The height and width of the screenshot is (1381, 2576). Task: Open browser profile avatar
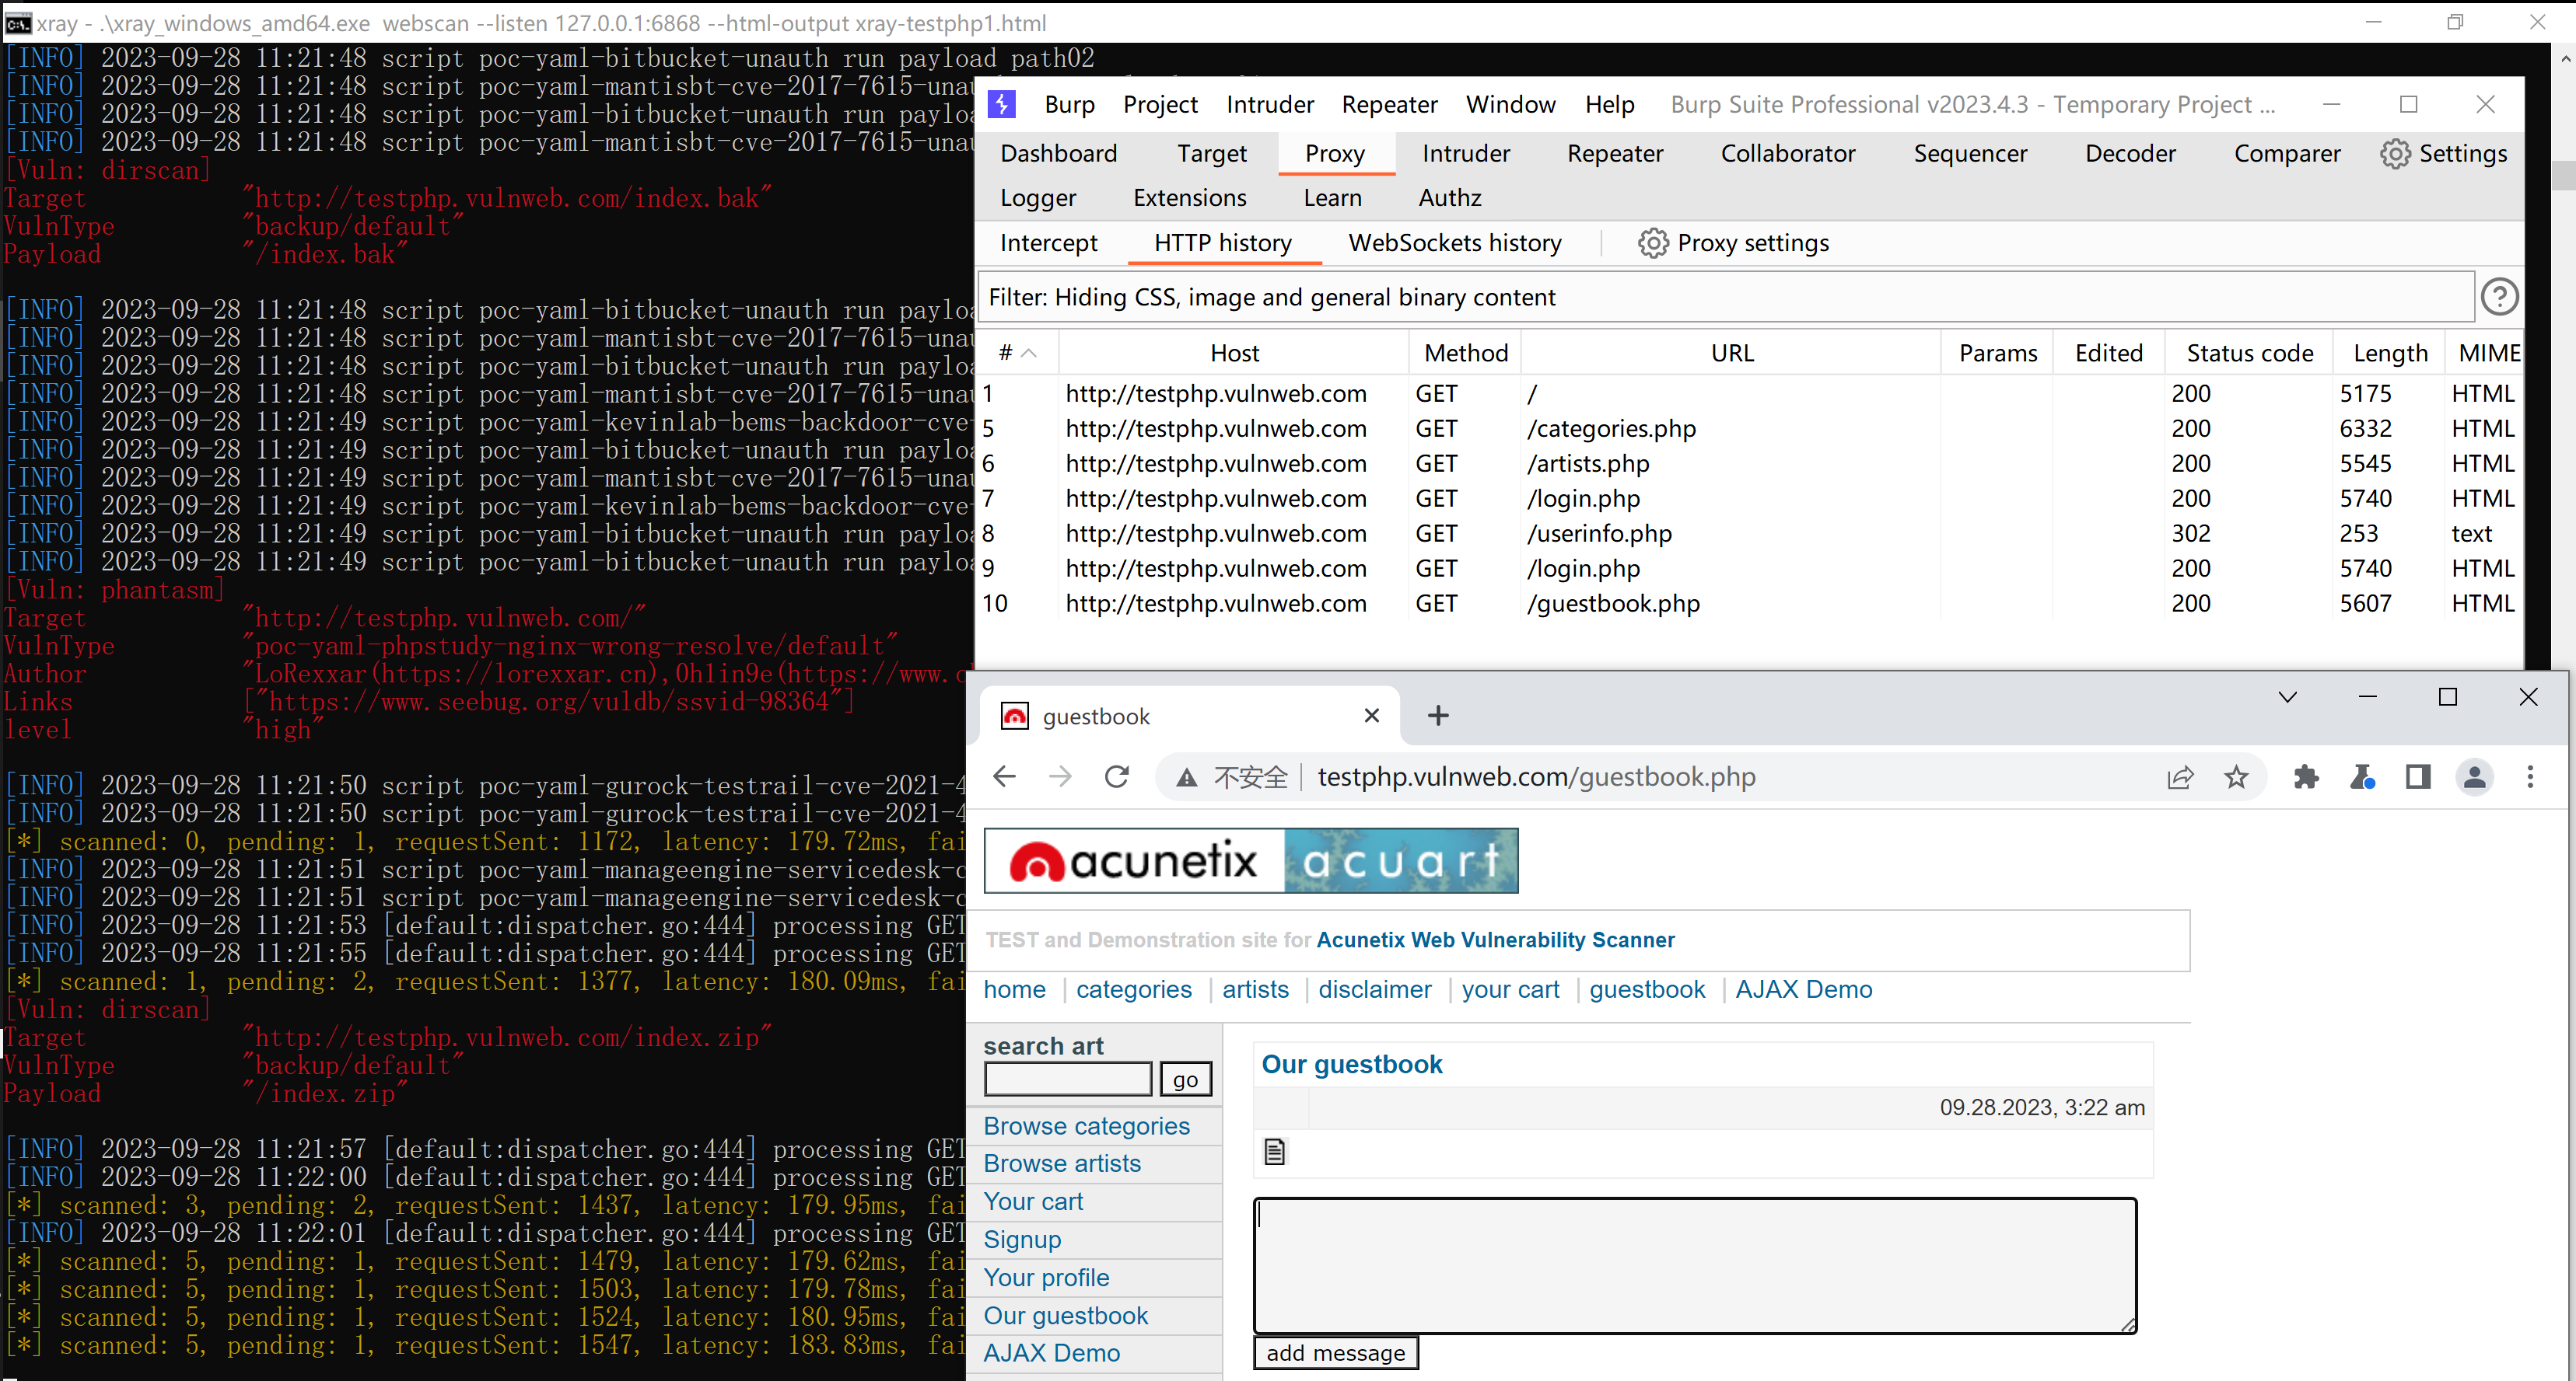click(x=2474, y=777)
